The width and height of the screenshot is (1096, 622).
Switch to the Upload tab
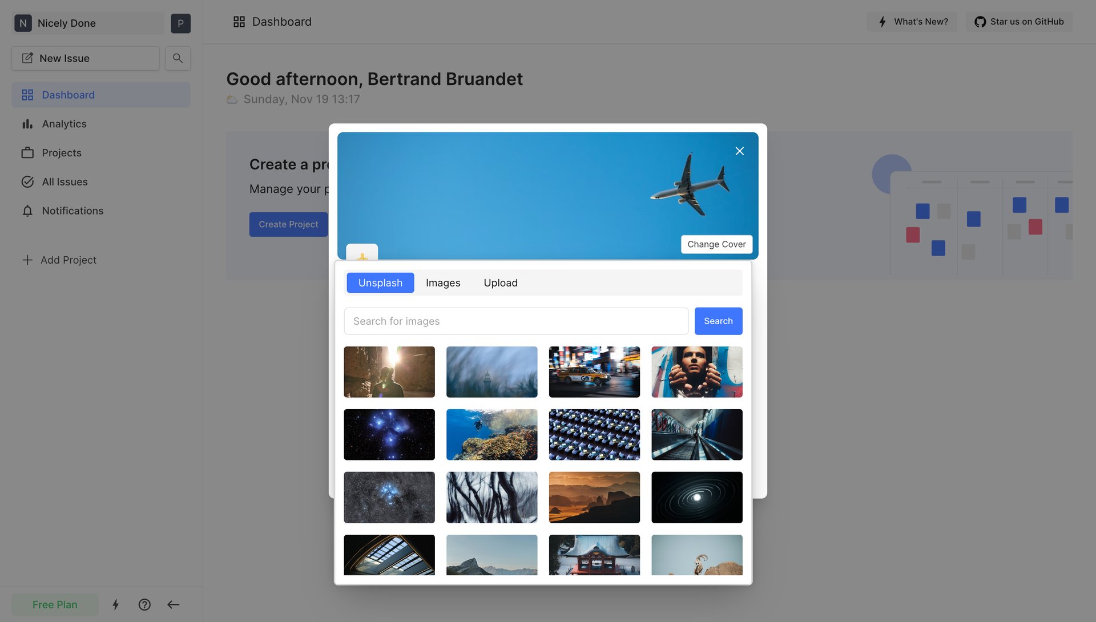[x=500, y=283]
